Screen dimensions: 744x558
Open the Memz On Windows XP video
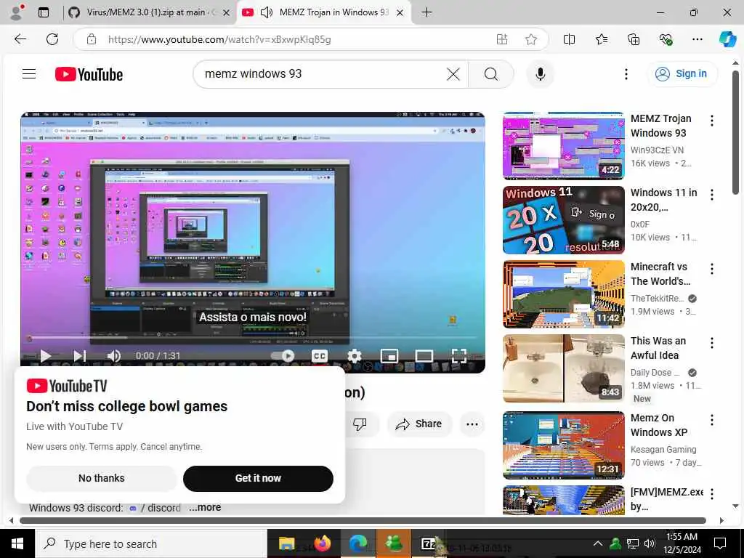564,445
